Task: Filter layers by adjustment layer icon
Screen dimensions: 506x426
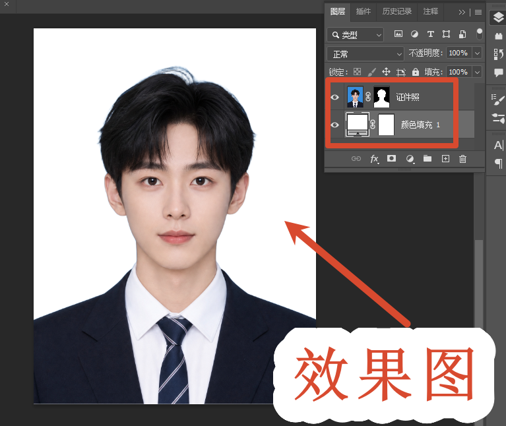Action: coord(415,34)
